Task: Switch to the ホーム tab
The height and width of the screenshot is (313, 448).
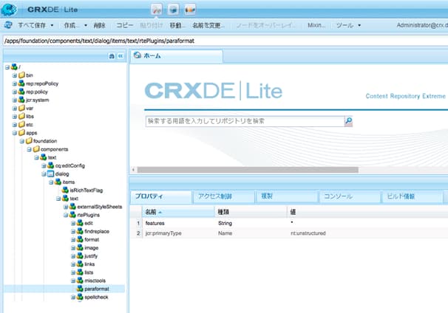Action: pos(177,56)
